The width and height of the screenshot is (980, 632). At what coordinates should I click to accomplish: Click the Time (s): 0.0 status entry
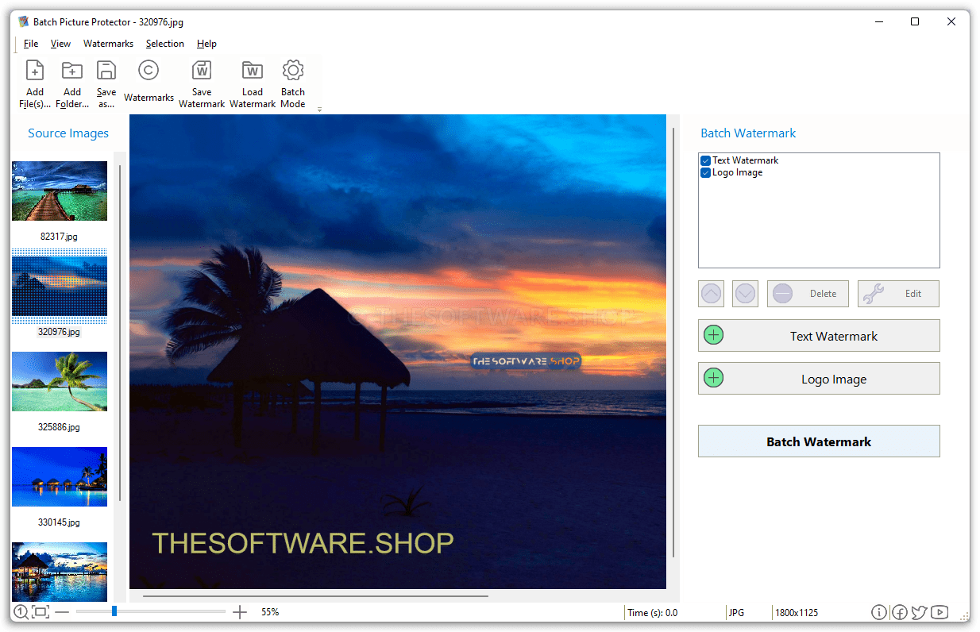[x=653, y=613]
